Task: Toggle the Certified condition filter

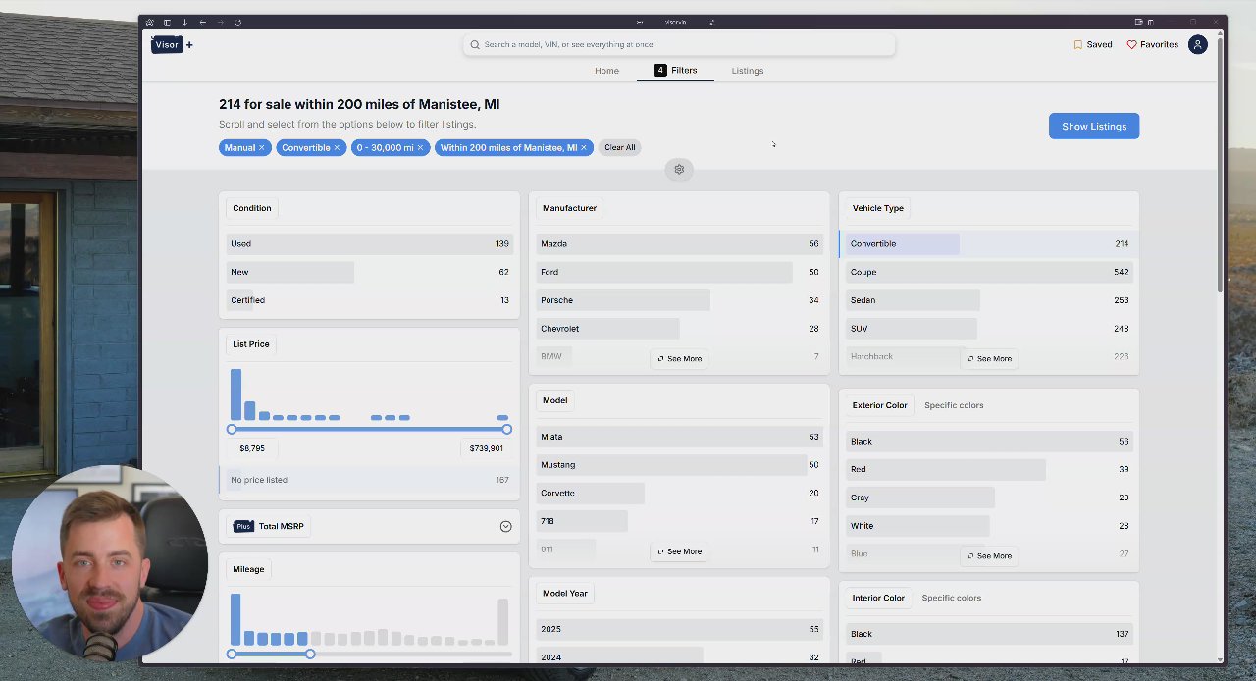Action: coord(369,300)
